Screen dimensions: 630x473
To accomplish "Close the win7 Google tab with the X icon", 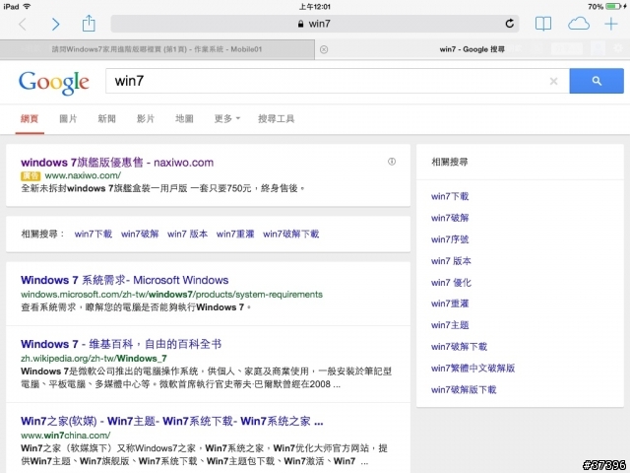I will coord(324,49).
